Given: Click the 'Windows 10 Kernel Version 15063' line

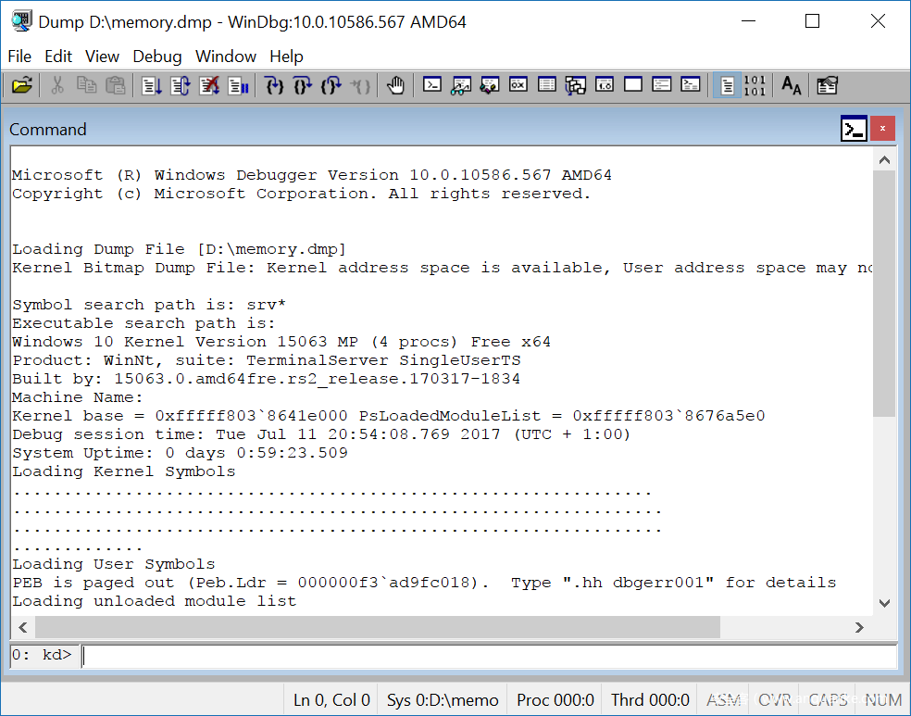Looking at the screenshot, I should tap(281, 342).
